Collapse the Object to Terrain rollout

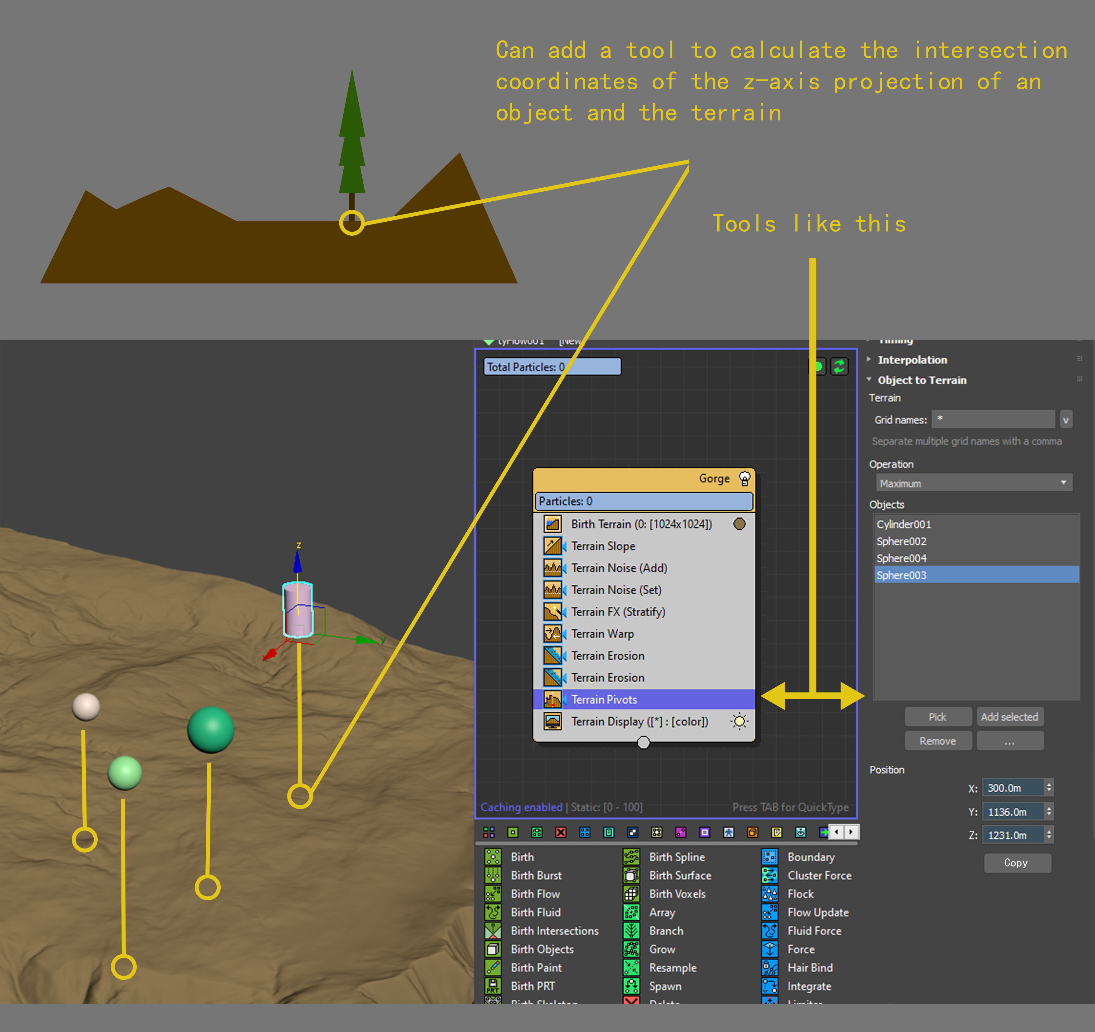(921, 380)
